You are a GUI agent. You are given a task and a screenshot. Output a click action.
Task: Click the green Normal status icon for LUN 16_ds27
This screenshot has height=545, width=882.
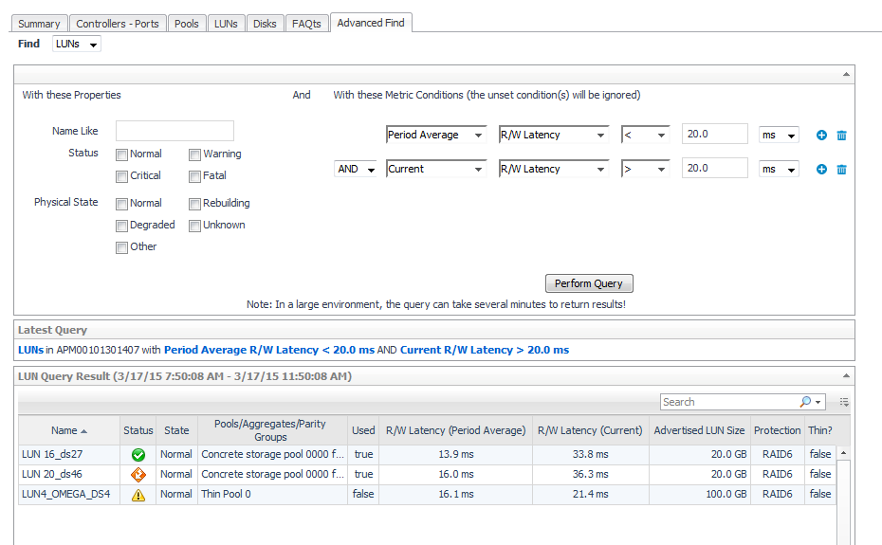138,454
